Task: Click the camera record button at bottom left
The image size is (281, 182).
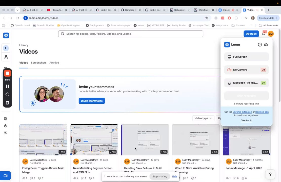Action: point(5,176)
